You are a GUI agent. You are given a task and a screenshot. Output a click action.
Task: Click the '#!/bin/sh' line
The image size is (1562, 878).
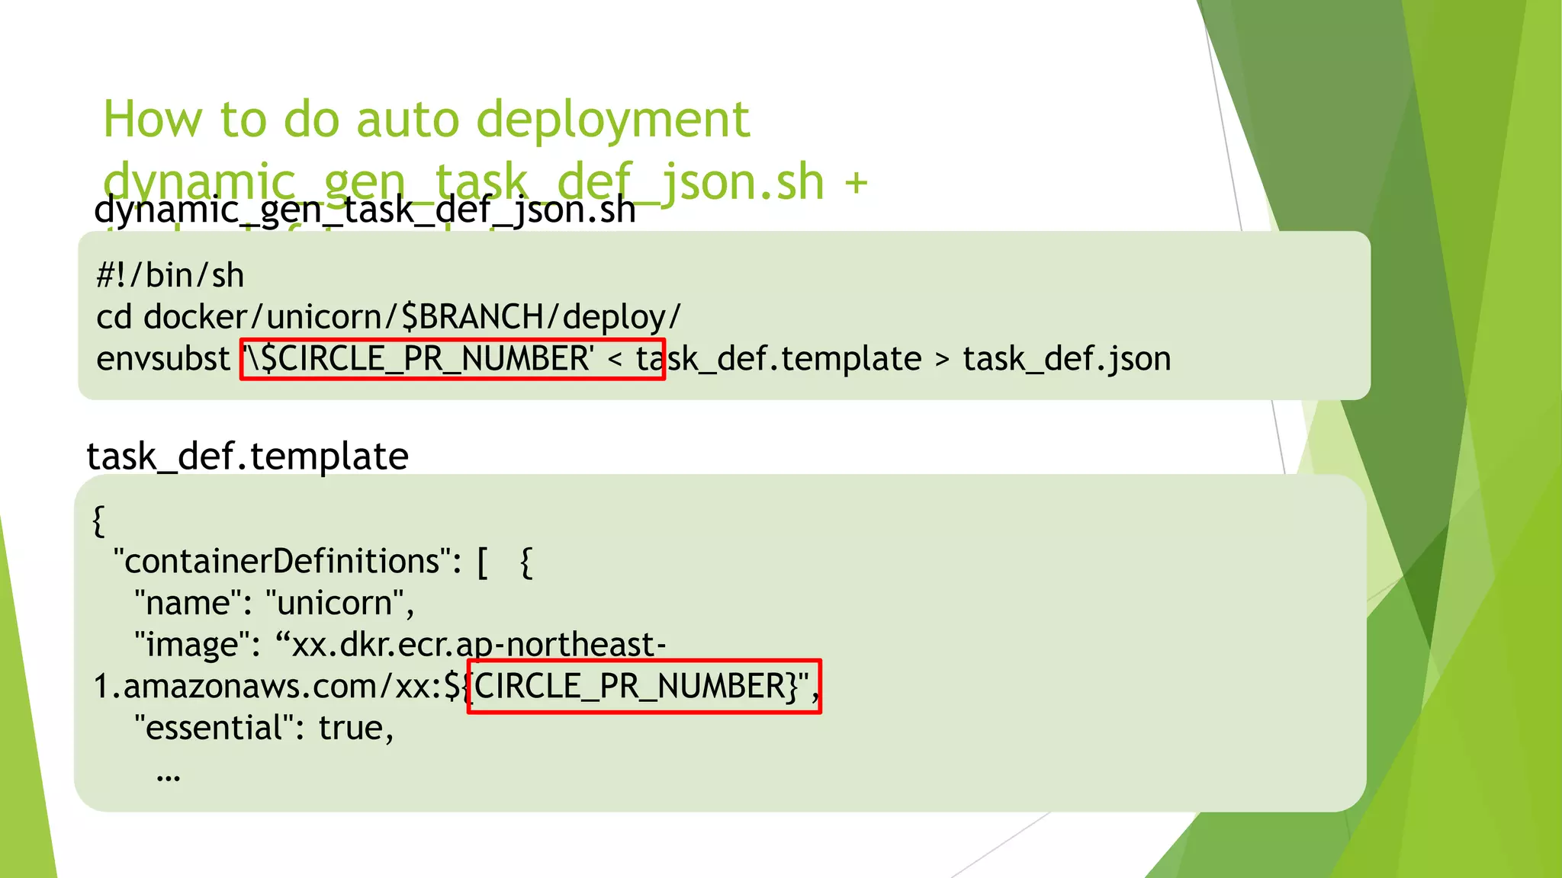point(170,275)
